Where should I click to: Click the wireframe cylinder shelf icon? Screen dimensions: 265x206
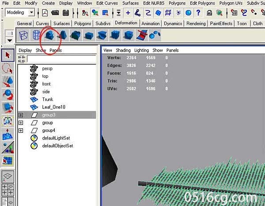(36, 35)
